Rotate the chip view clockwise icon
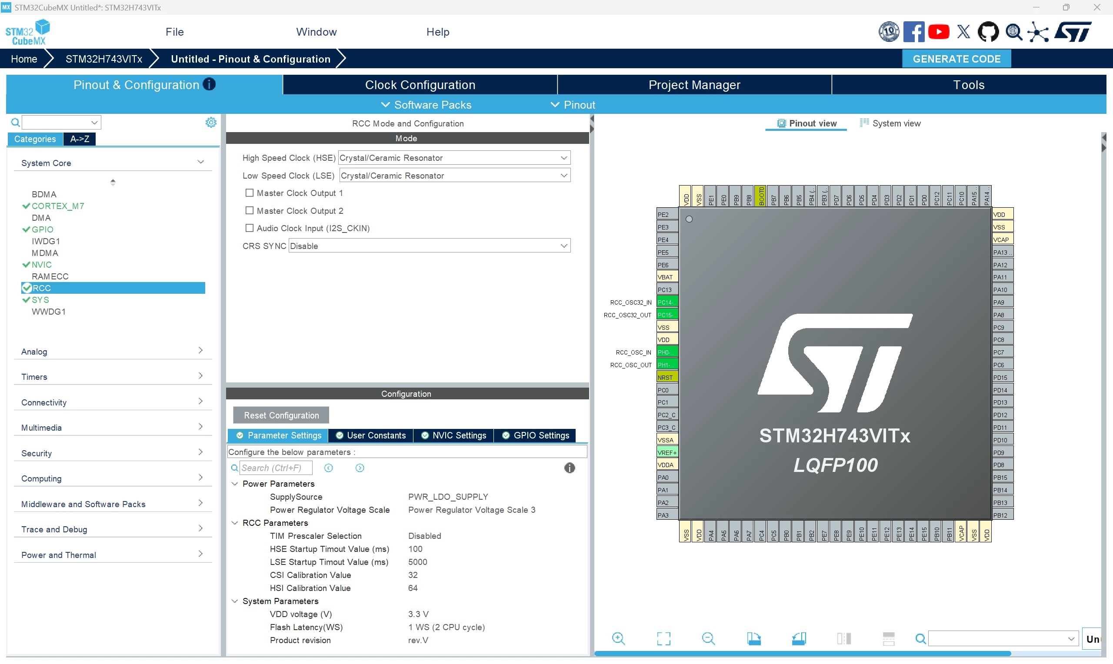The width and height of the screenshot is (1113, 664). coord(753,638)
